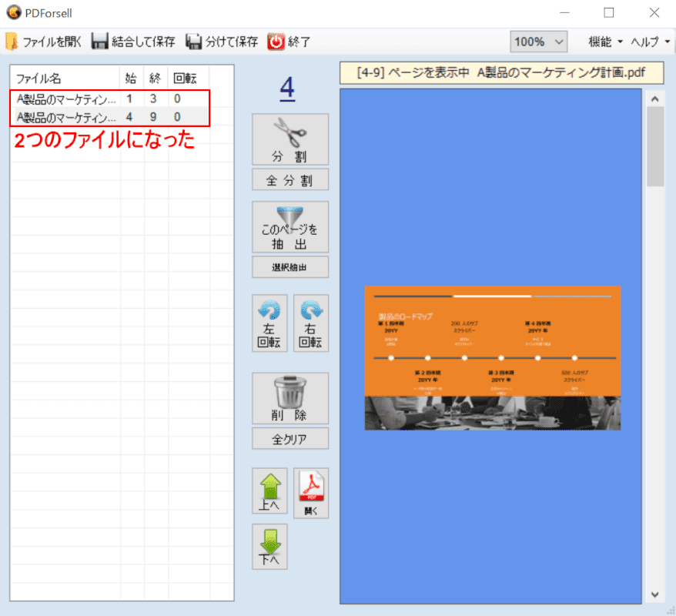Maximize the PDForsell window
Image resolution: width=676 pixels, height=616 pixels.
(609, 12)
